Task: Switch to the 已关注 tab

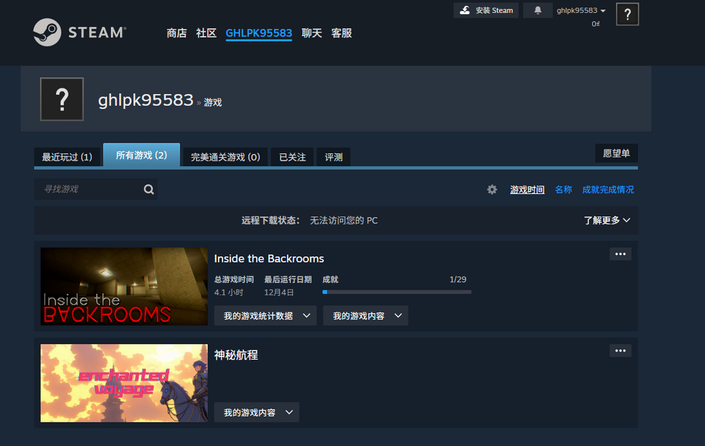Action: (x=291, y=156)
